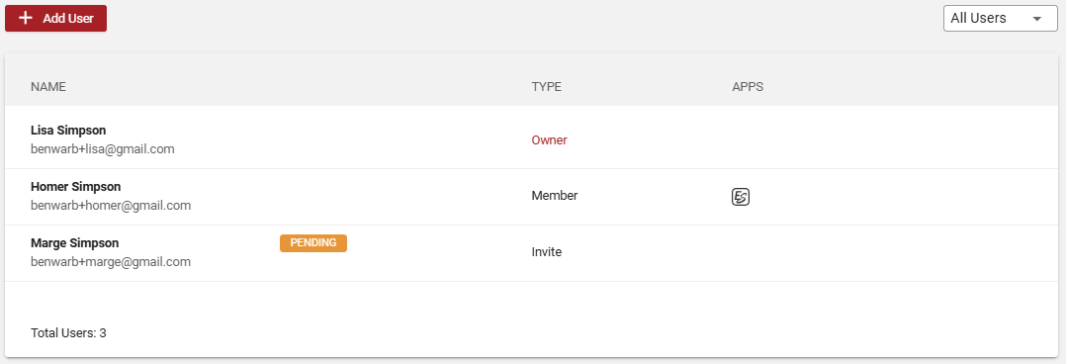Viewport: 1066px width, 364px height.
Task: Click Homer Simpson's eSign app icon
Action: pyautogui.click(x=741, y=197)
